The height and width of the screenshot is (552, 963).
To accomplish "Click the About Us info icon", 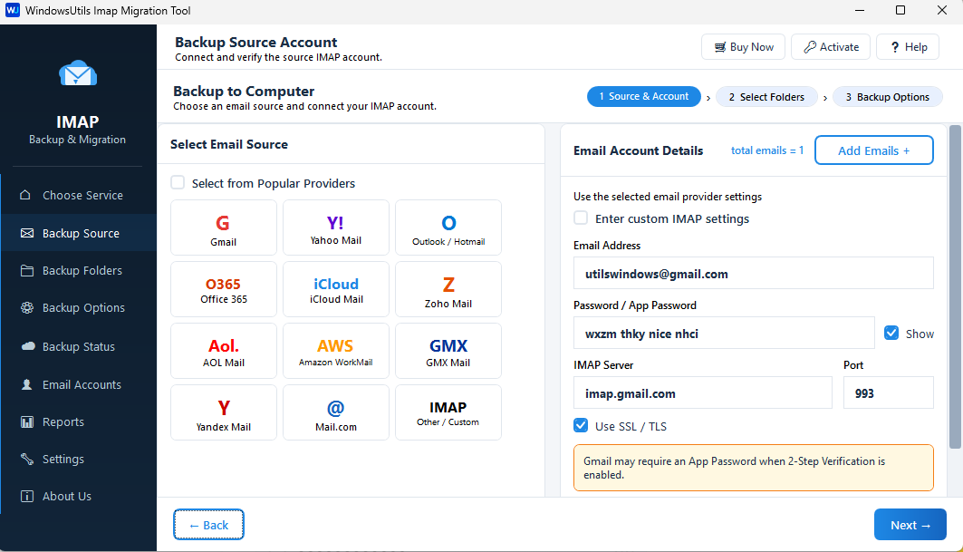I will tap(27, 496).
